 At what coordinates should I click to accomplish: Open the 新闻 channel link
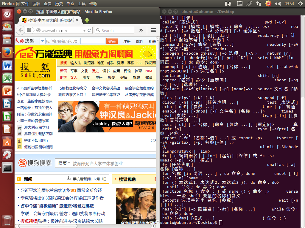tap(64, 71)
